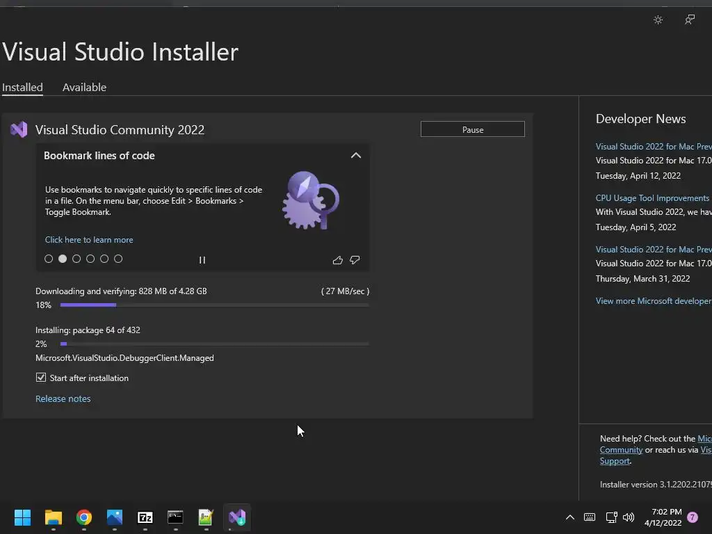
Task: Open notification center badge showing 7
Action: point(693,517)
